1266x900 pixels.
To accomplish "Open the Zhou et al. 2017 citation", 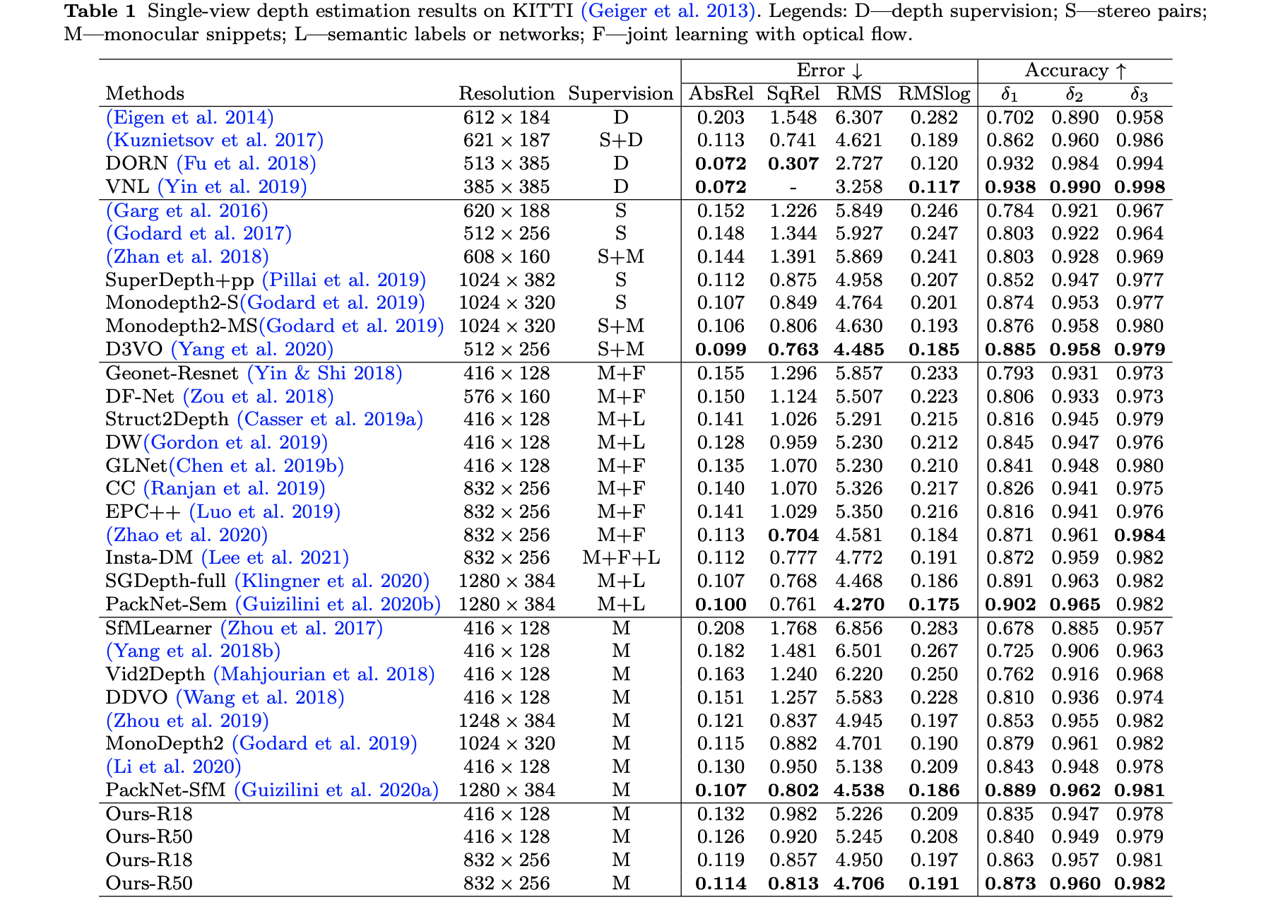I will pyautogui.click(x=302, y=629).
